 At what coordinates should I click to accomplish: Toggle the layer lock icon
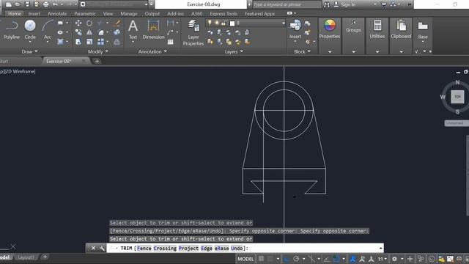pos(224,23)
